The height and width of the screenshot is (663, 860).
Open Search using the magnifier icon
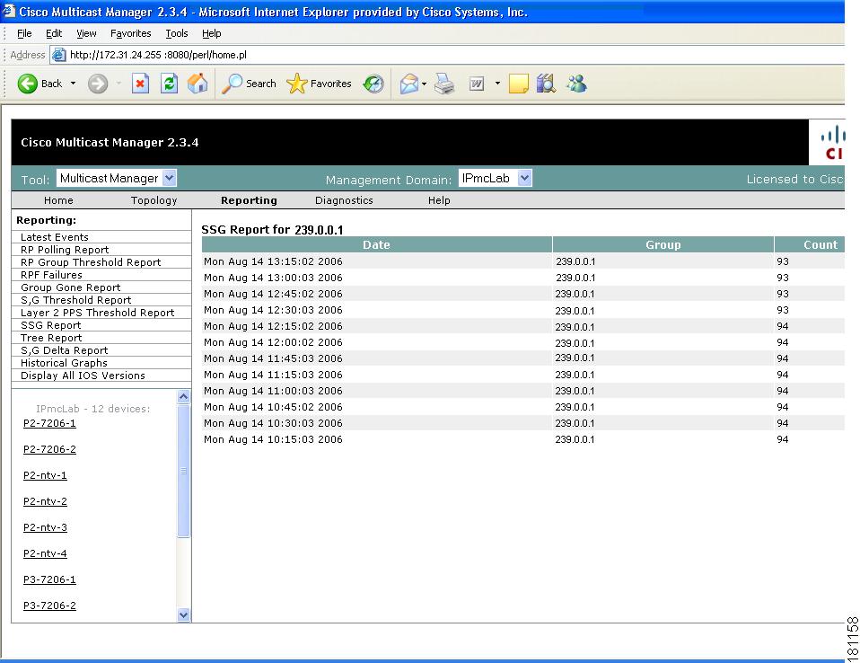coord(232,84)
